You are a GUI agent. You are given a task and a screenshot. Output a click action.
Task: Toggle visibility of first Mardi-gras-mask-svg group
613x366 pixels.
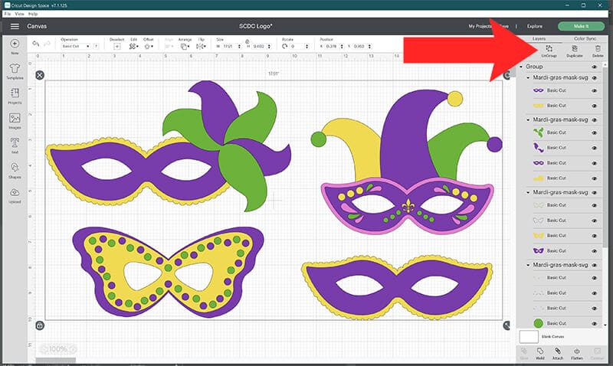594,78
